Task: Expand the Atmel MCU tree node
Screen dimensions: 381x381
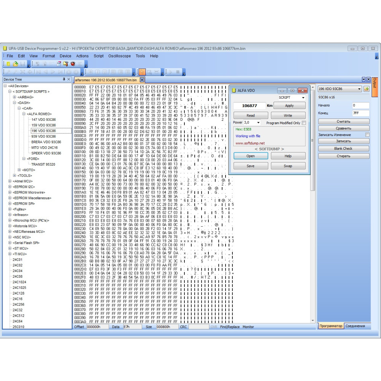Action: (10, 181)
